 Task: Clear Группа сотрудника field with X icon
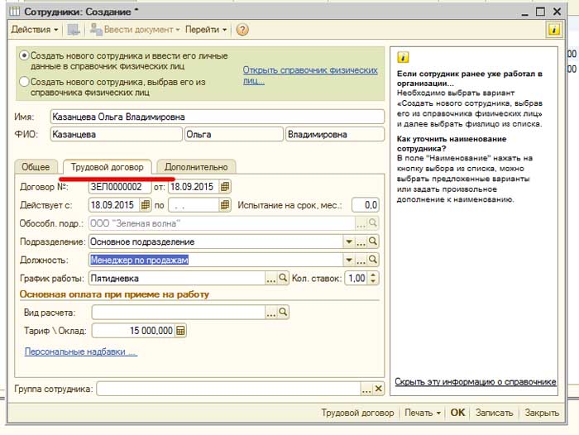click(379, 389)
